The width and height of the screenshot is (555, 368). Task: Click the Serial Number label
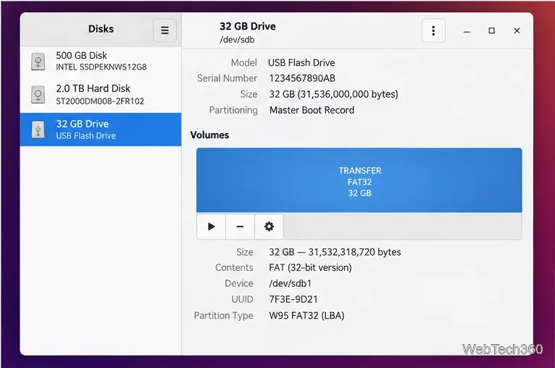pyautogui.click(x=228, y=78)
